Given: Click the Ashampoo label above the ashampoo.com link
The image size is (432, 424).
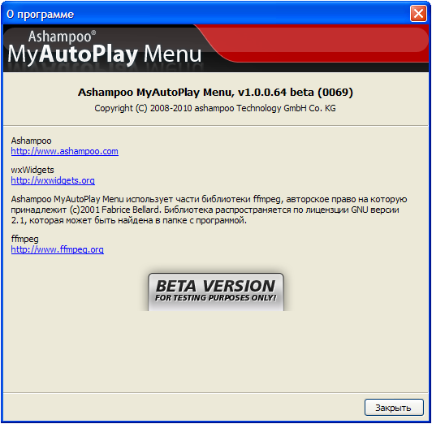Looking at the screenshot, I should (31, 141).
